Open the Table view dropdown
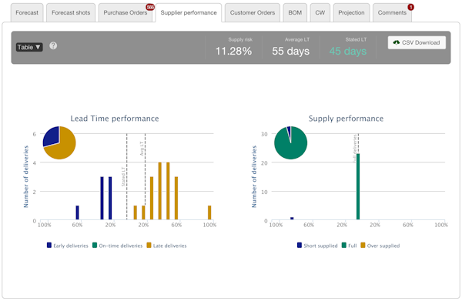The width and height of the screenshot is (462, 301). (x=29, y=47)
